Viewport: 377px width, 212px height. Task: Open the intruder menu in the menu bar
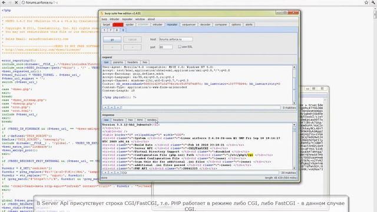[x=114, y=19]
